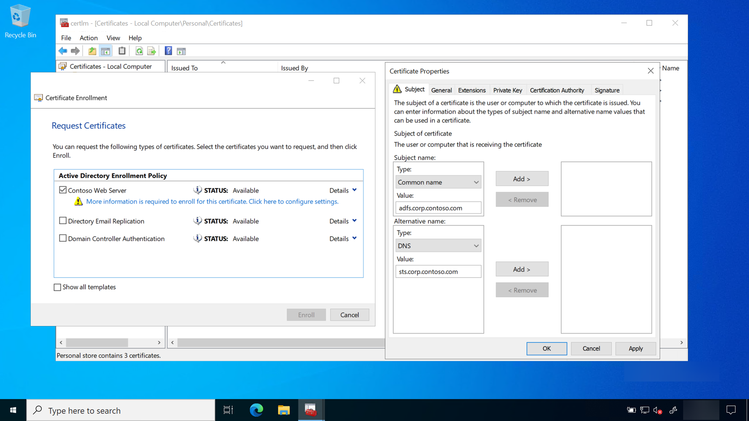Select the Subject tab in Certificate Properties
This screenshot has width=749, height=421.
(x=409, y=89)
